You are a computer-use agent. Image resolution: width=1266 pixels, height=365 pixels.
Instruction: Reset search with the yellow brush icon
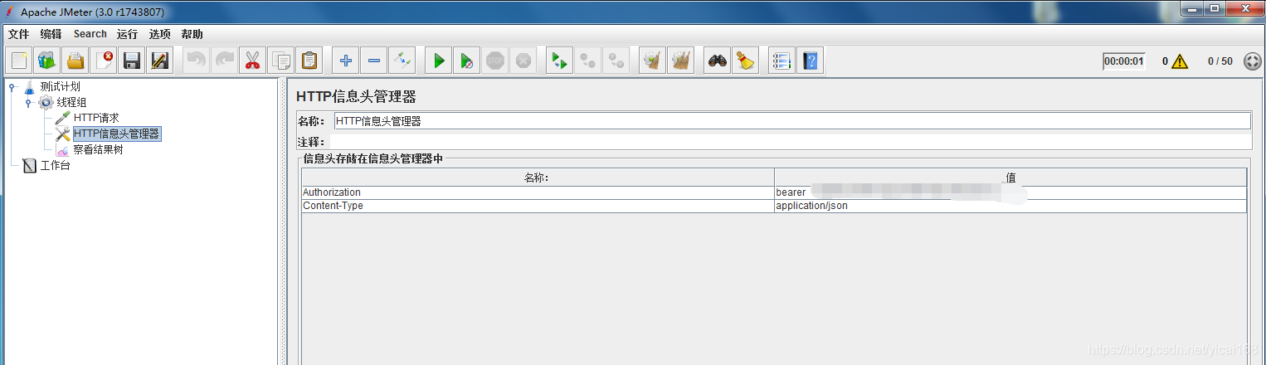click(x=746, y=61)
